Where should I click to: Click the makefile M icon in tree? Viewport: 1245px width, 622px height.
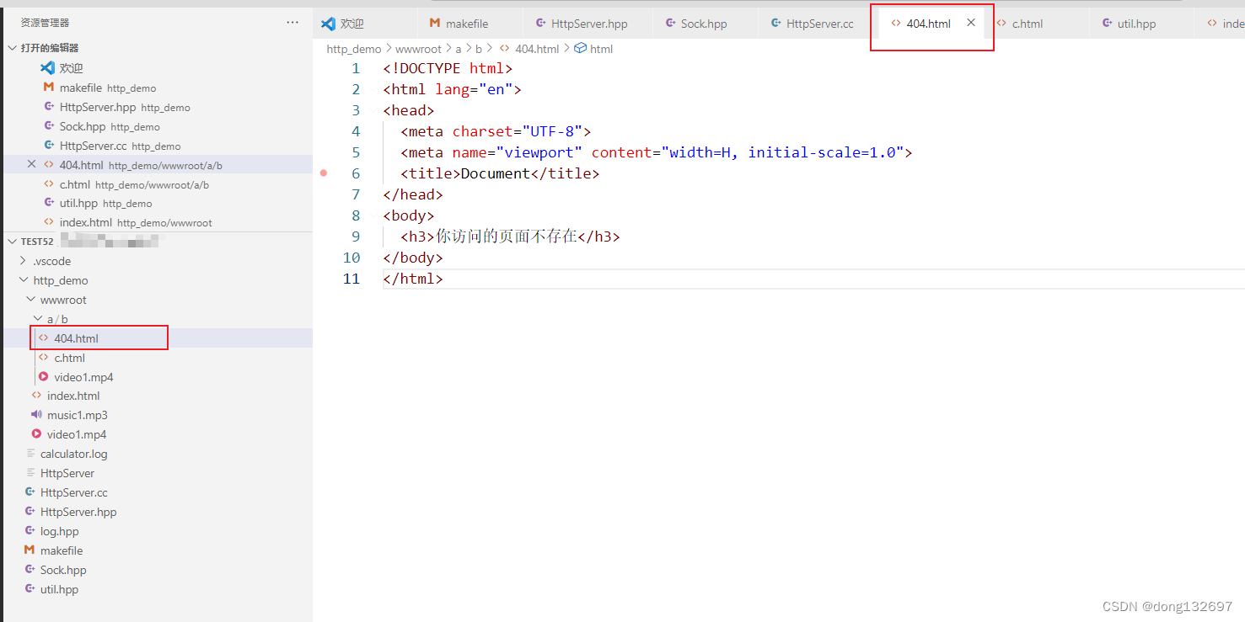[30, 550]
